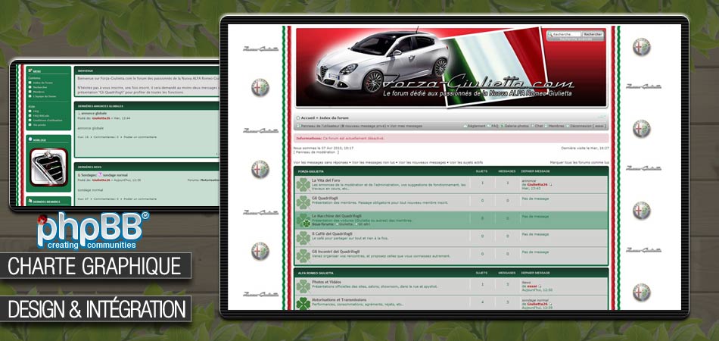Open the Chat nav link
Screen dimensions: 719x341
[539, 126]
